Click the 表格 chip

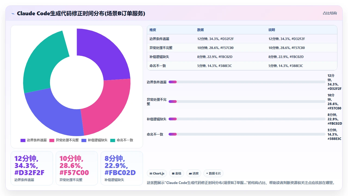(176, 173)
